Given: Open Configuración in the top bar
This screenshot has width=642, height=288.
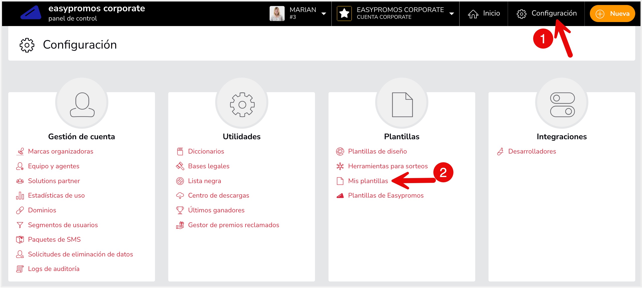Looking at the screenshot, I should pyautogui.click(x=547, y=14).
